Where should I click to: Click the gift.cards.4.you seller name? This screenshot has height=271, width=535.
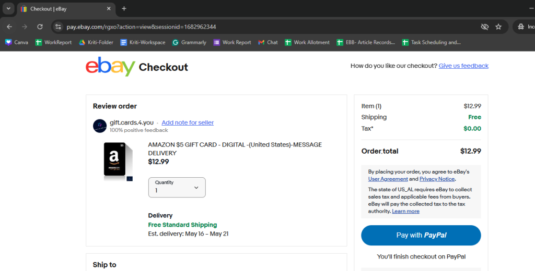(132, 122)
